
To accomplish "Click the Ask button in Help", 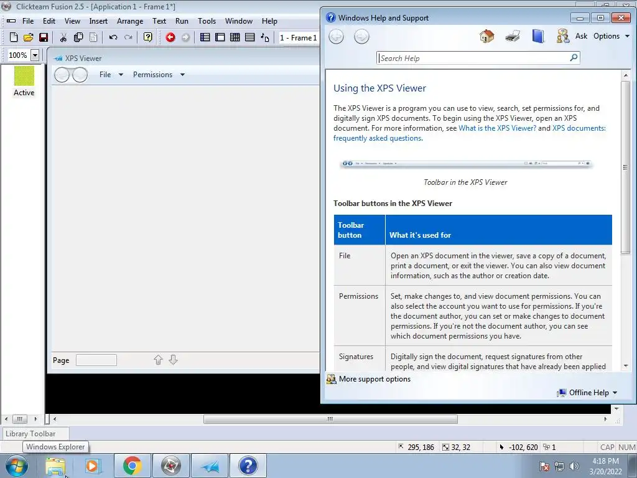I will [x=572, y=36].
